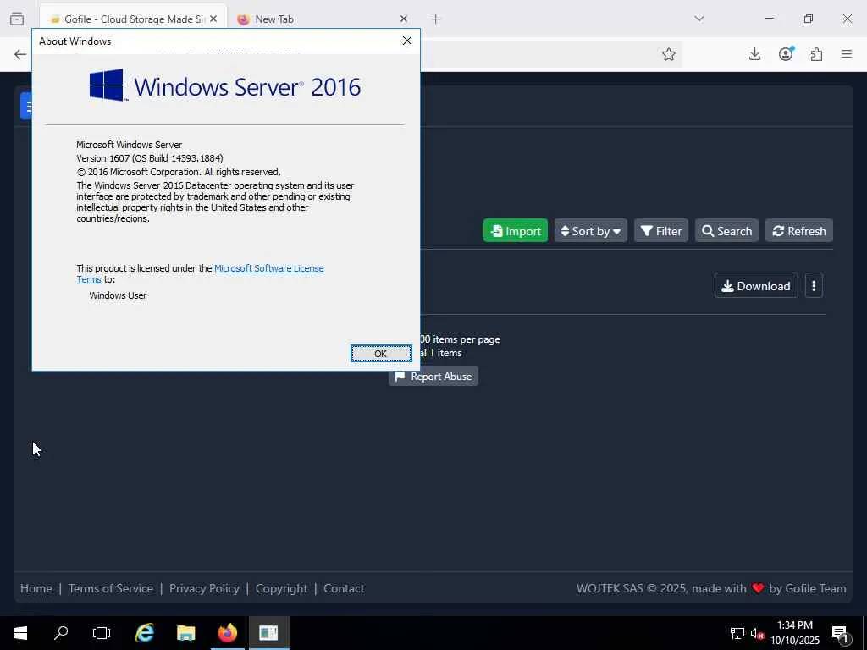This screenshot has height=650, width=867.
Task: Open the list all tabs chevron
Action: [699, 19]
